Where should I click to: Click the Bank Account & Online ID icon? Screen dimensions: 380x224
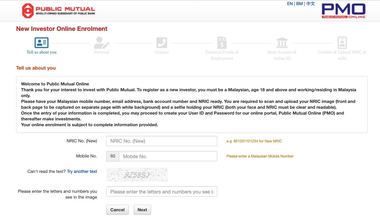tap(282, 43)
